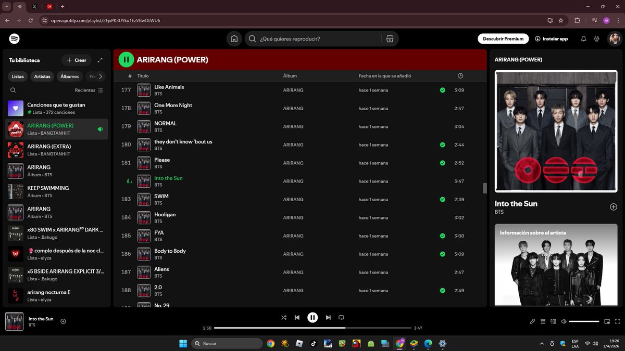625x351 pixels.
Task: Toggle saved check for they don't know 'bout us
Action: click(x=442, y=145)
